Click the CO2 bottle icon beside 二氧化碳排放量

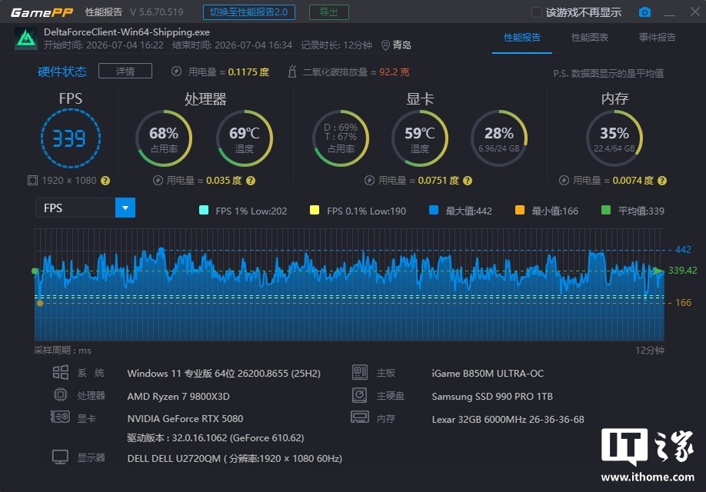(x=292, y=71)
